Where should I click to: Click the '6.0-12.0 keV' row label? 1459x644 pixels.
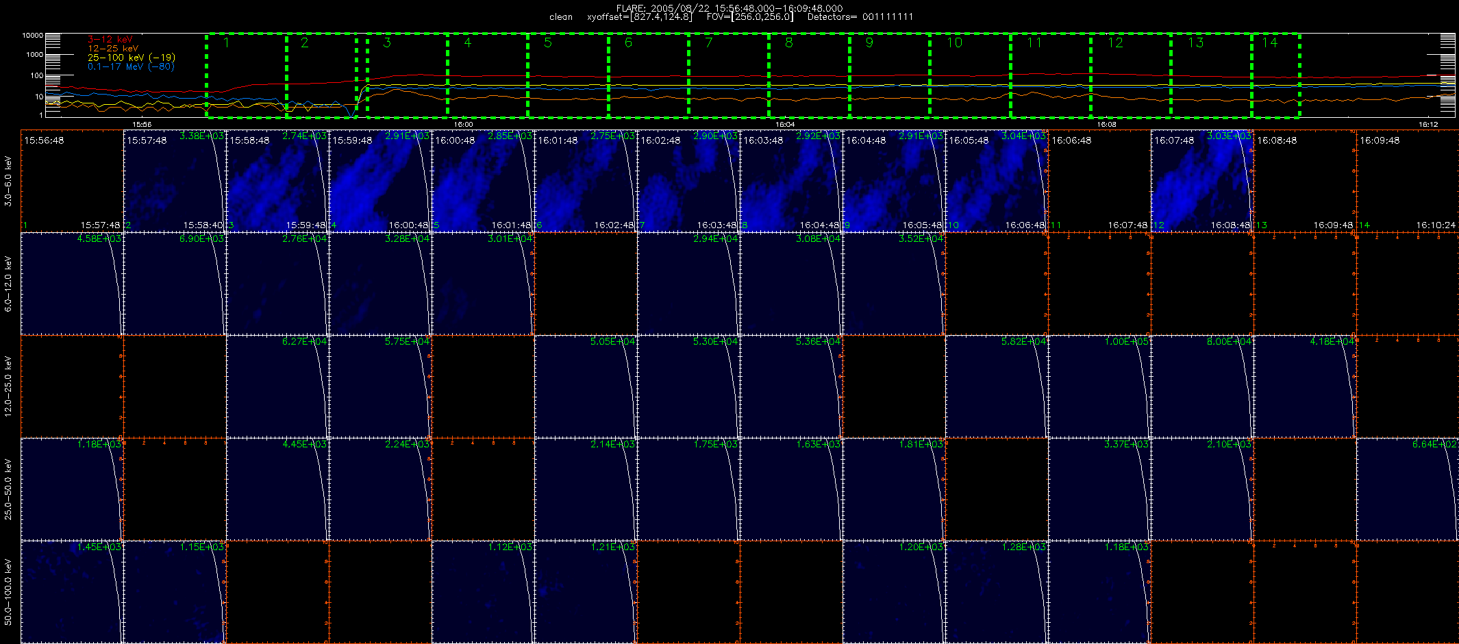point(8,284)
